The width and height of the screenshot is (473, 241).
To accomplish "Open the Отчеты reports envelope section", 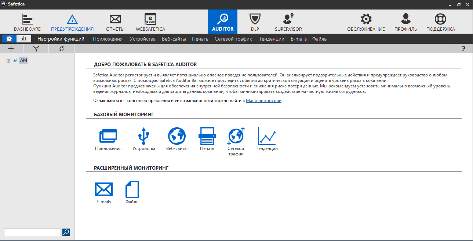I will (x=115, y=22).
